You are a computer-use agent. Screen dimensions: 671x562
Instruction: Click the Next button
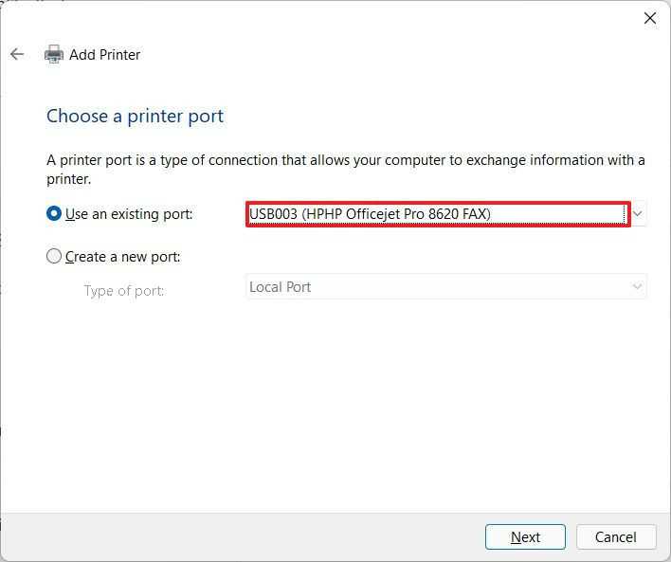coord(525,536)
